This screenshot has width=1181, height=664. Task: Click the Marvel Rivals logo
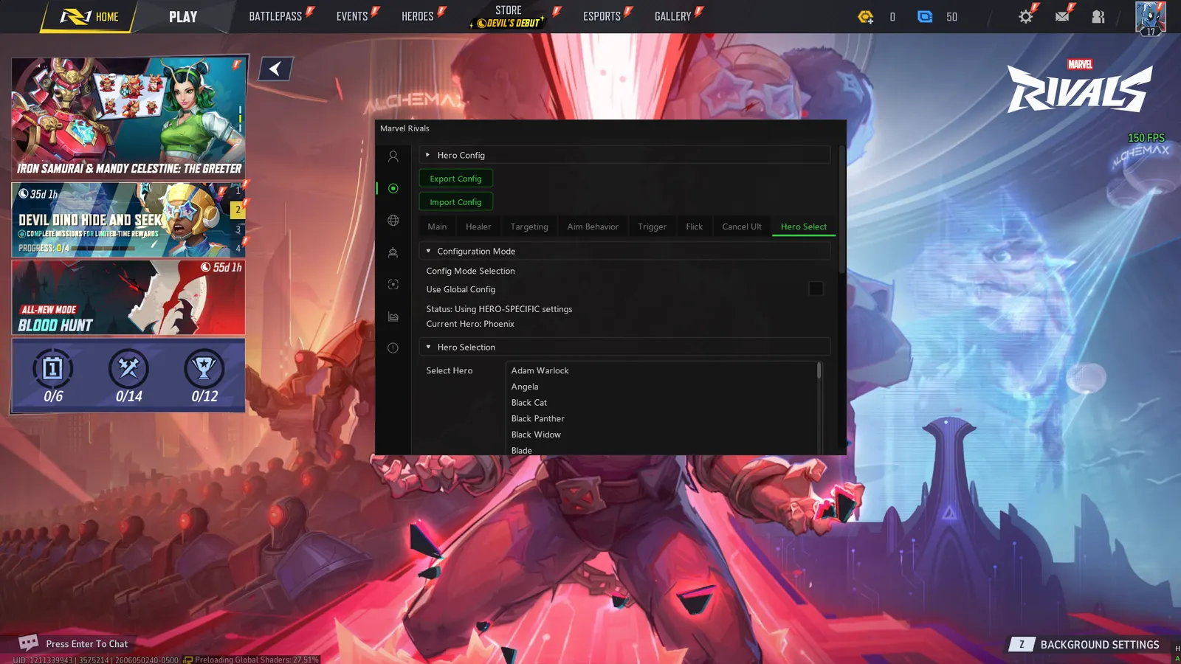[x=1080, y=86]
